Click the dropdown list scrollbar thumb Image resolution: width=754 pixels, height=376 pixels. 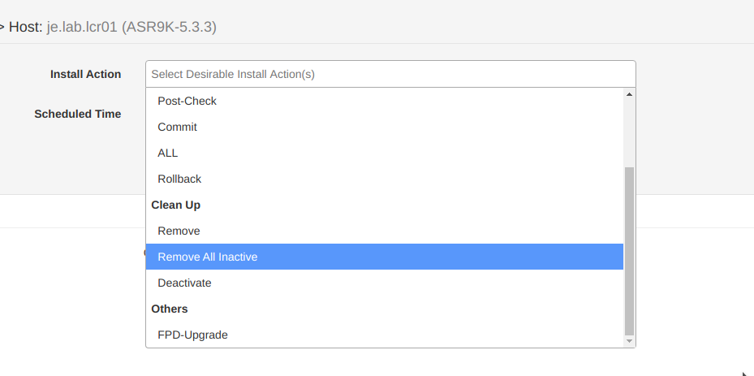pyautogui.click(x=628, y=250)
